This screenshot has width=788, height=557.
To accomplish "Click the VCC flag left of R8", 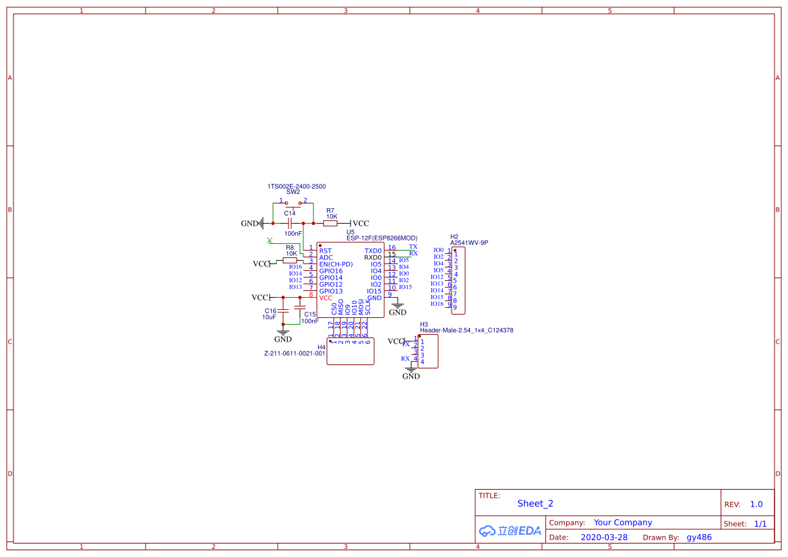I will [x=264, y=264].
